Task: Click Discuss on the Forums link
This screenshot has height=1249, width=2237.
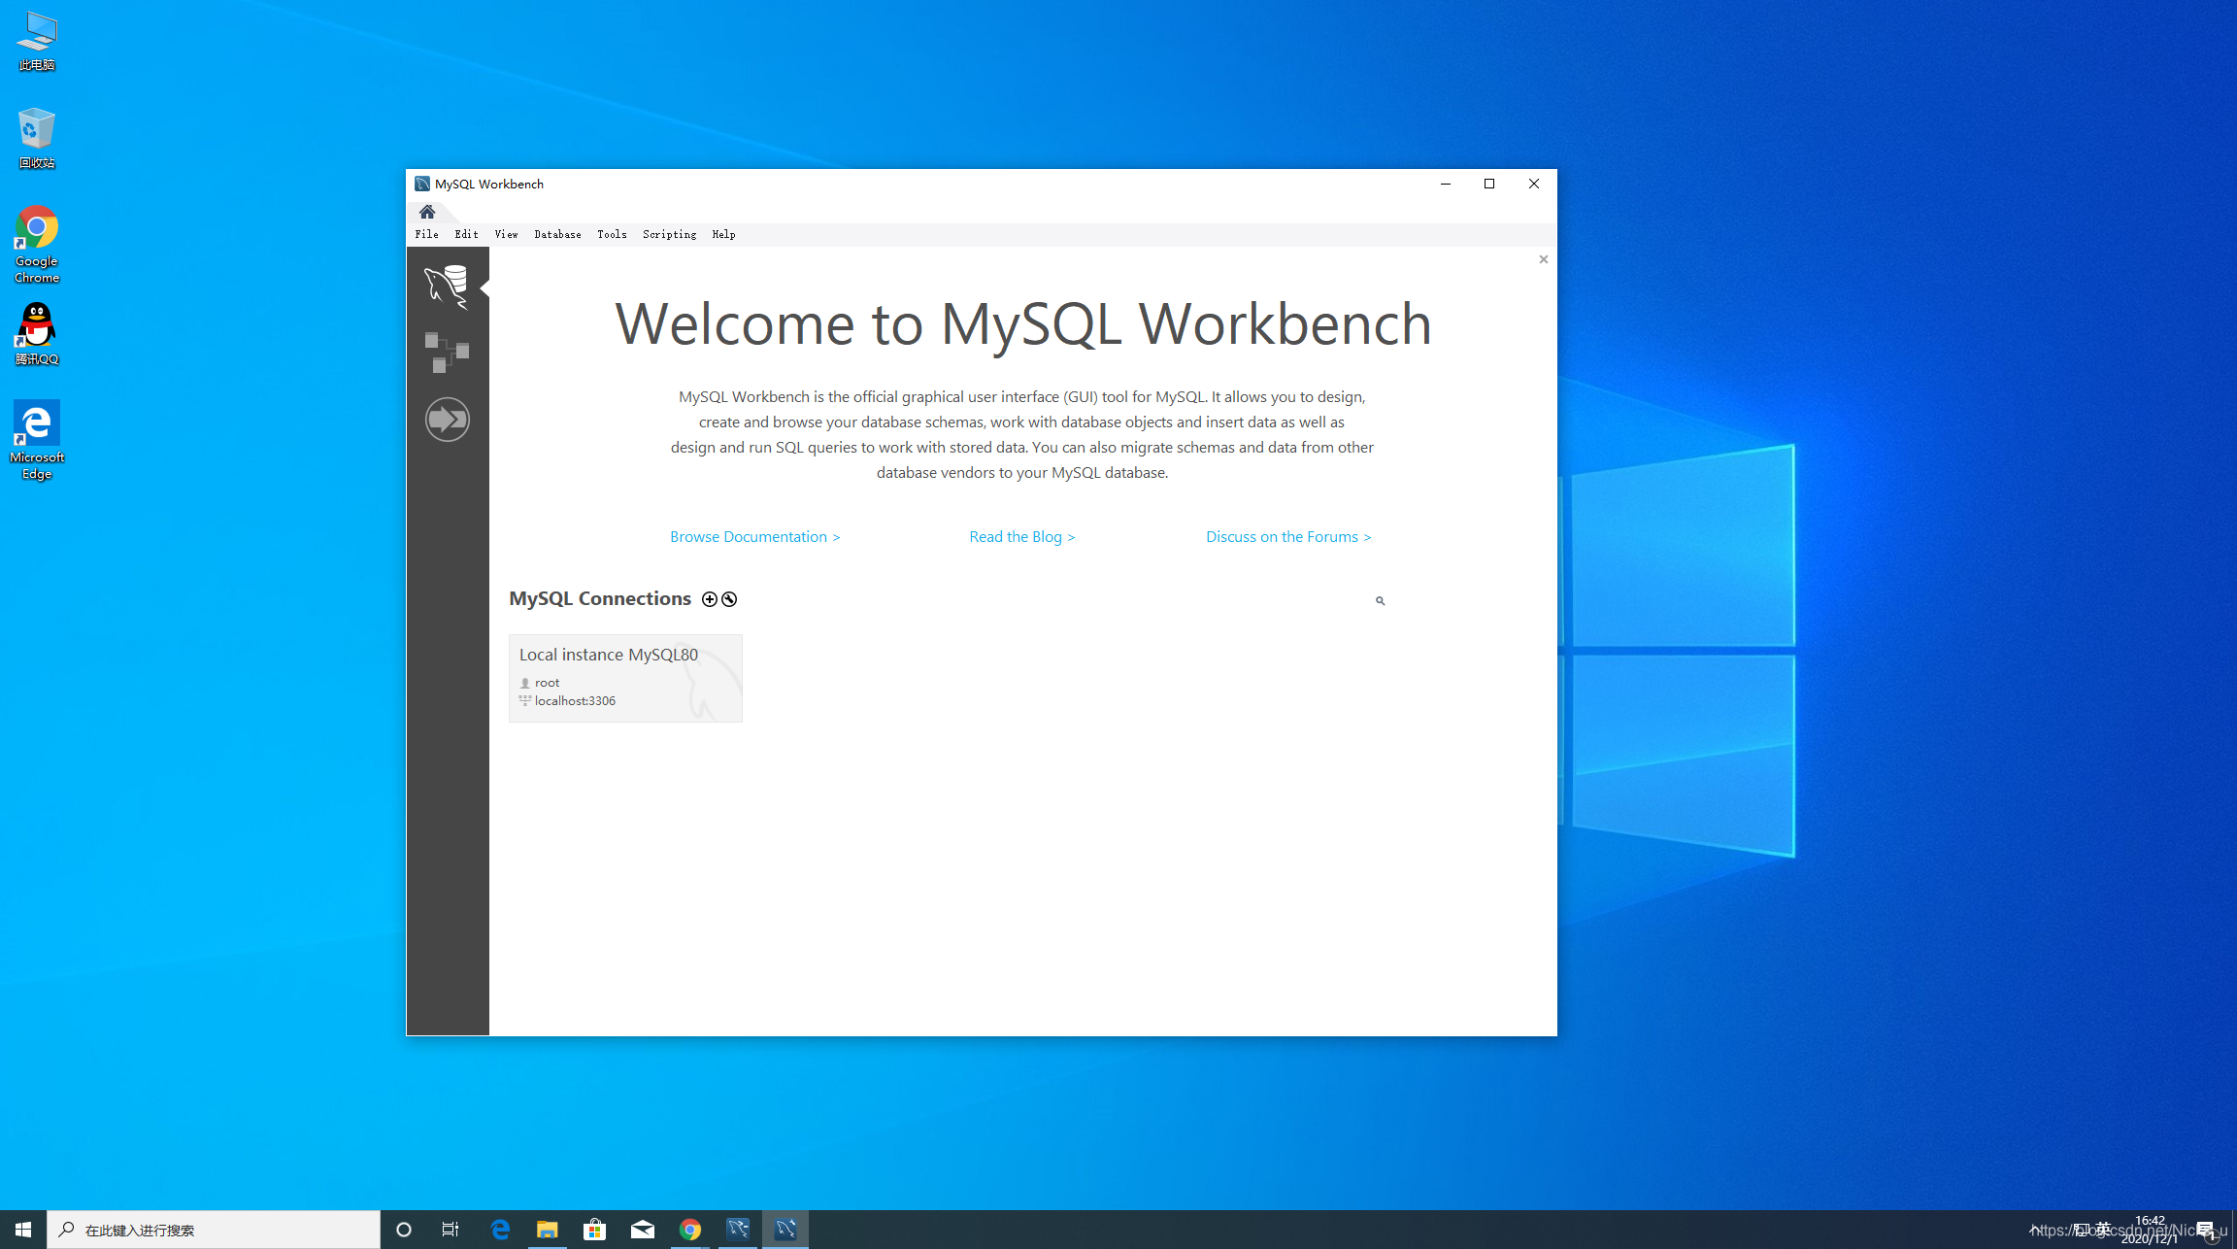Action: 1287,537
